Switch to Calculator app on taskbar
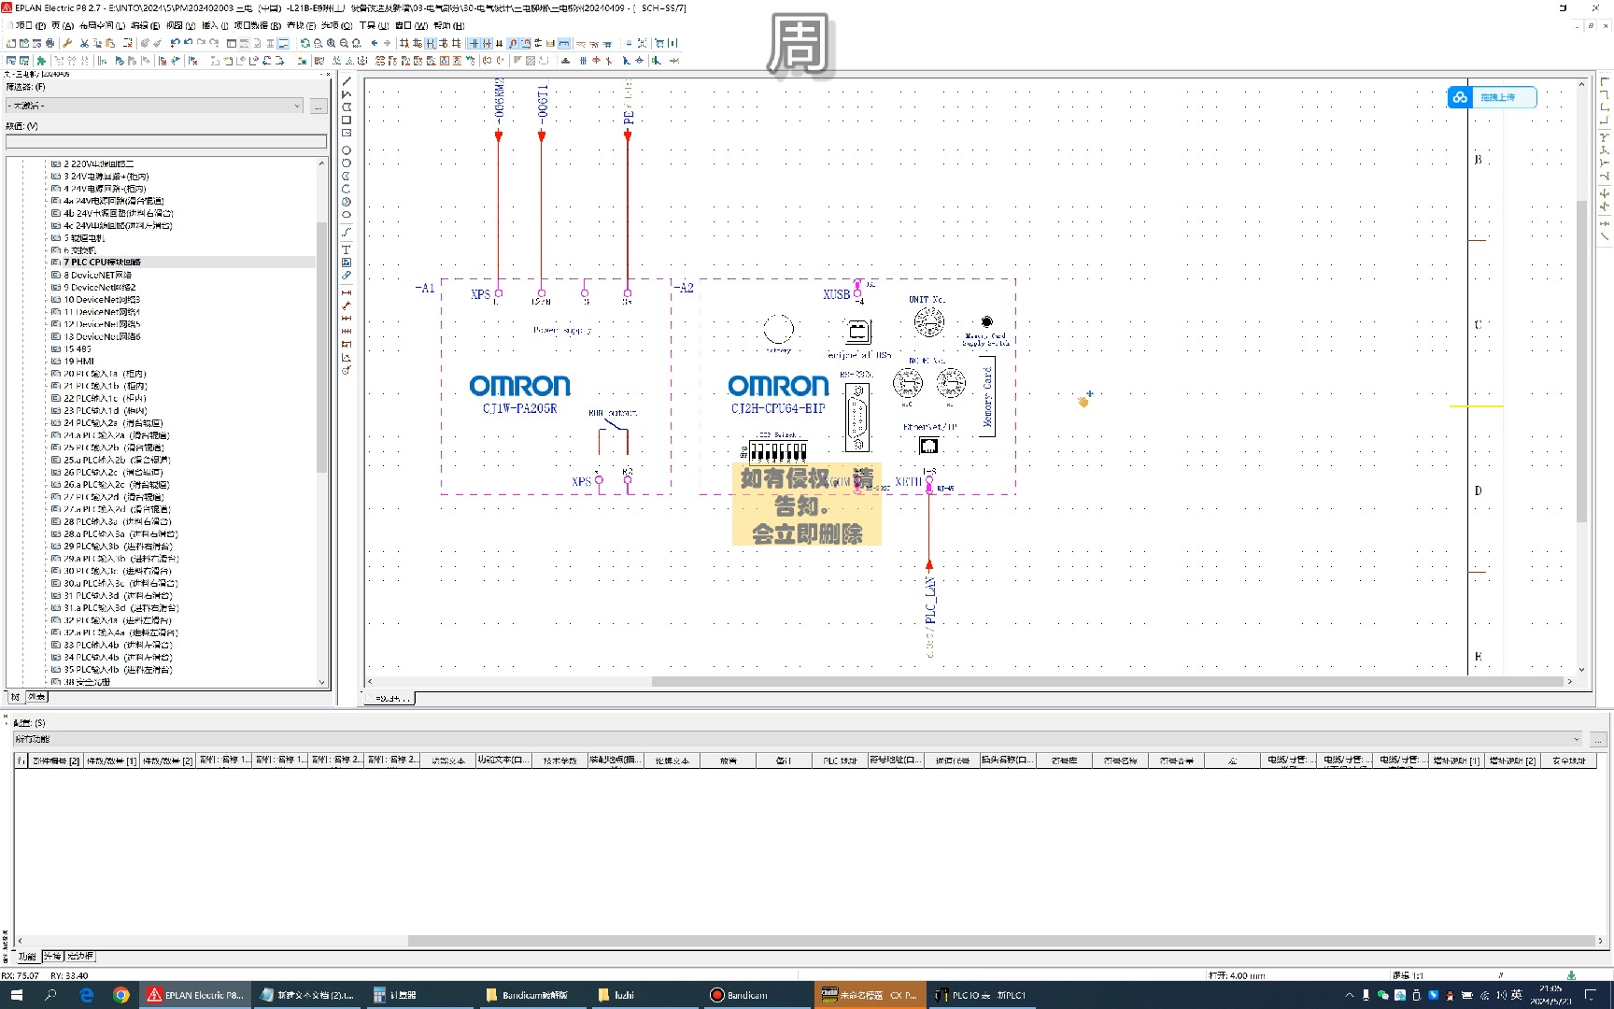1614x1009 pixels. point(402,995)
